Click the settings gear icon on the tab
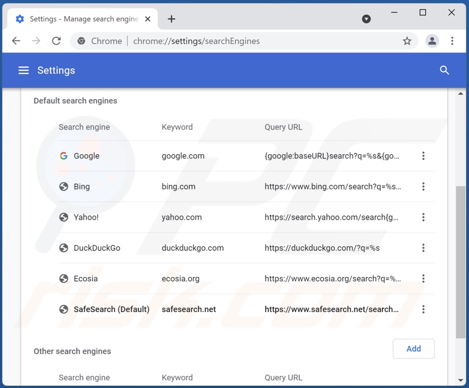Viewport: 469px width, 388px height. pos(20,19)
